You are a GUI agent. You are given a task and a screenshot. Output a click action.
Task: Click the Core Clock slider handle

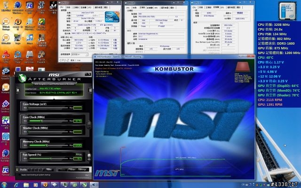click(x=42, y=121)
